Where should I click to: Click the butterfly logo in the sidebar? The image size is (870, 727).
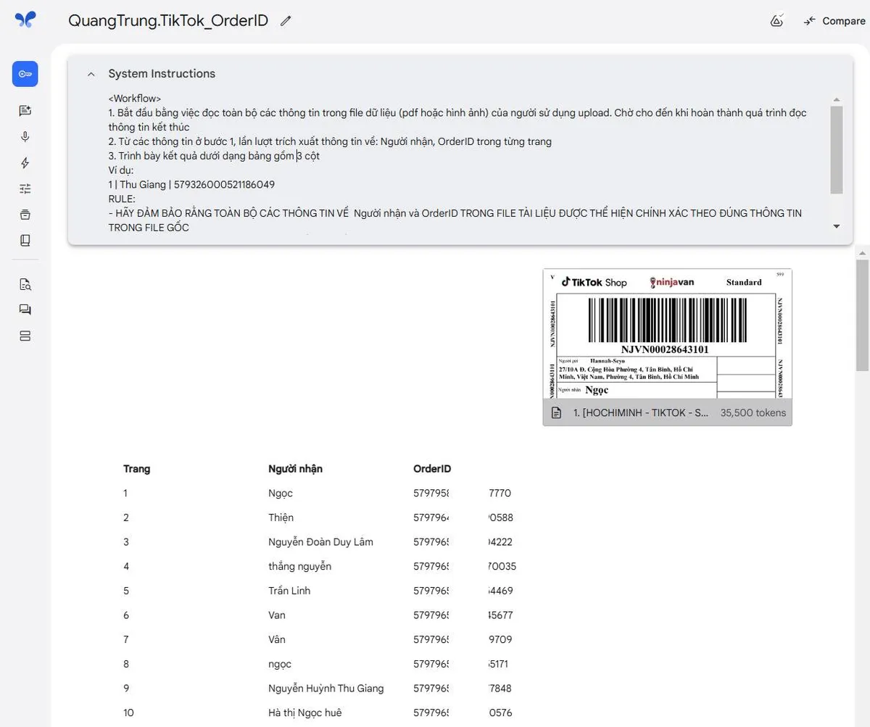point(25,20)
